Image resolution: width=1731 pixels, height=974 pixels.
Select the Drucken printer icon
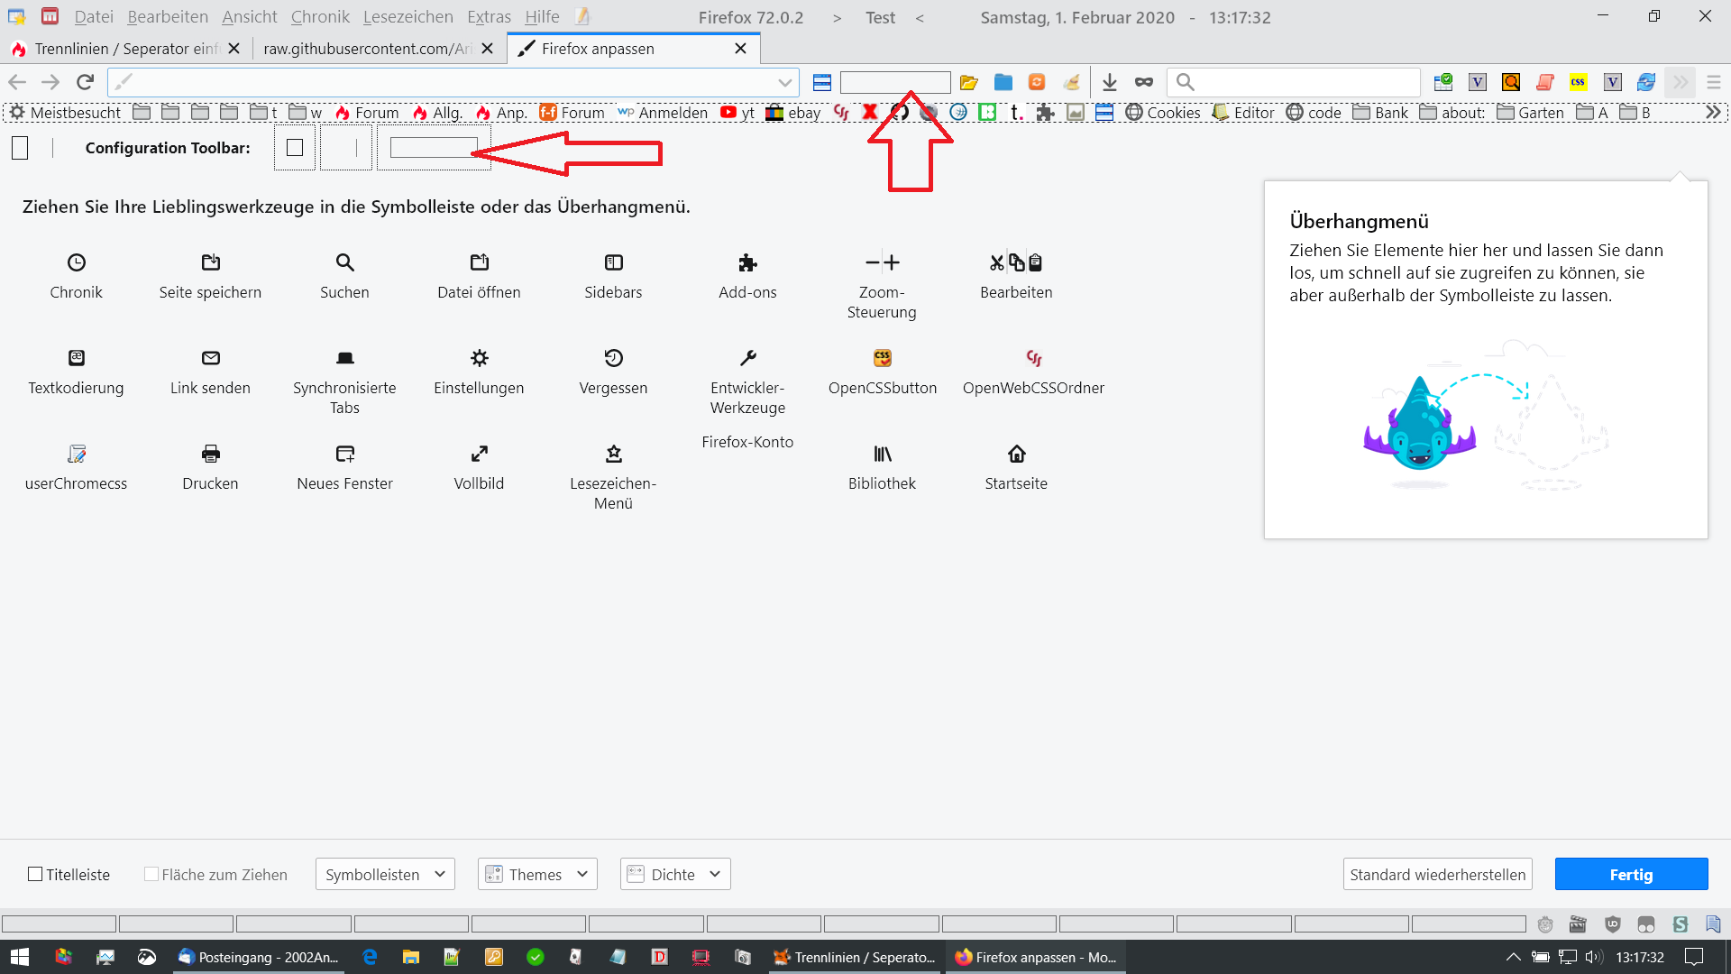tap(210, 454)
